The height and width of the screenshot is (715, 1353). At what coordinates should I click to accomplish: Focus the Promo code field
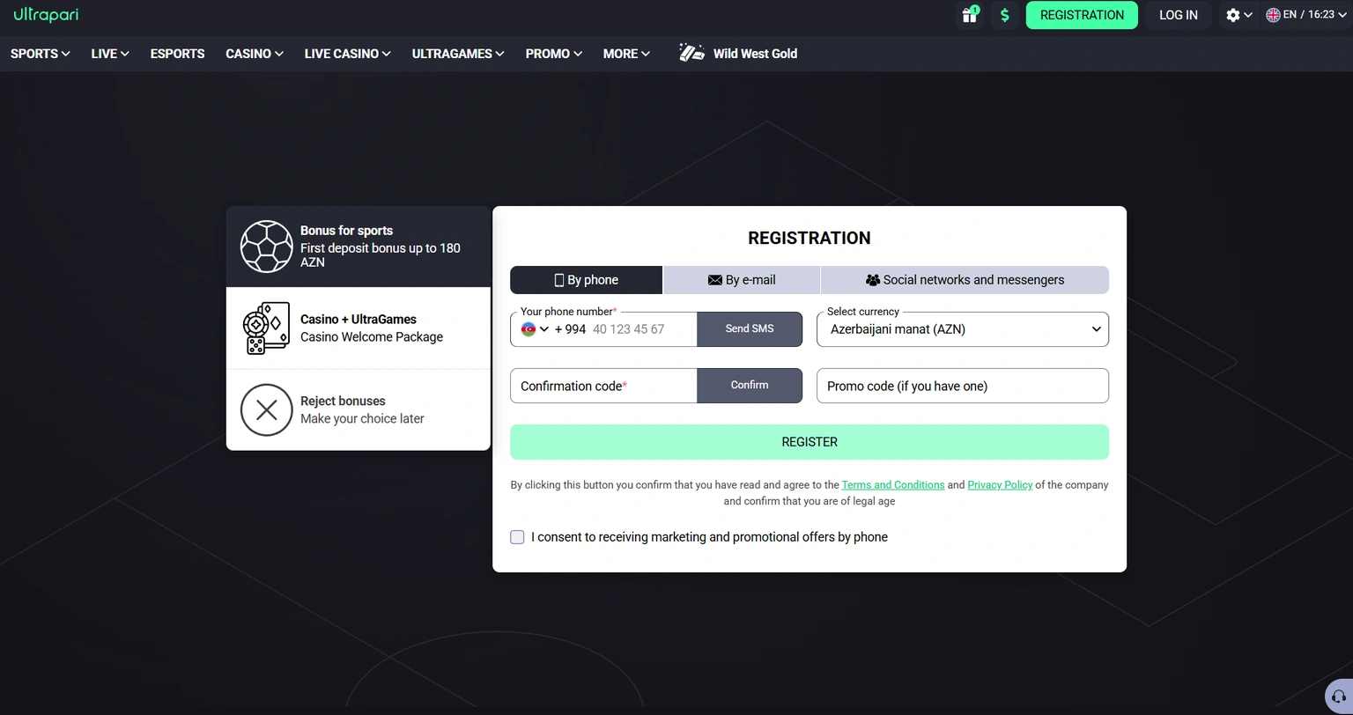pos(962,386)
